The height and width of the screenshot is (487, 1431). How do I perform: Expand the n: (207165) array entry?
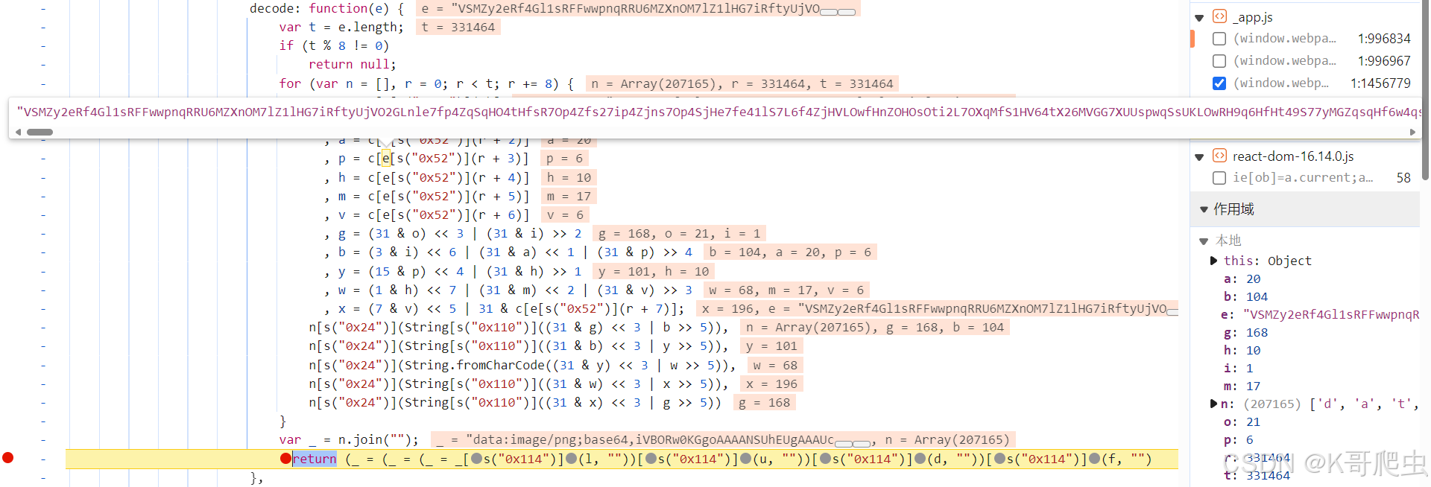(1213, 404)
